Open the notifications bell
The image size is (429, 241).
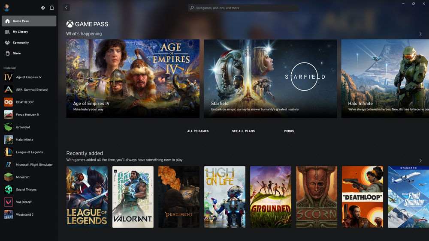tap(52, 8)
